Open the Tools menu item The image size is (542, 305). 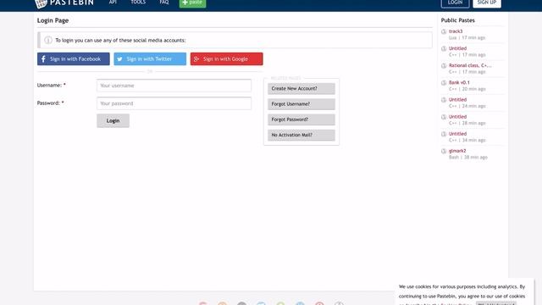click(138, 2)
